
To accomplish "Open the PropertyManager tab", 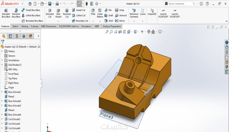I will pyautogui.click(x=10, y=36).
